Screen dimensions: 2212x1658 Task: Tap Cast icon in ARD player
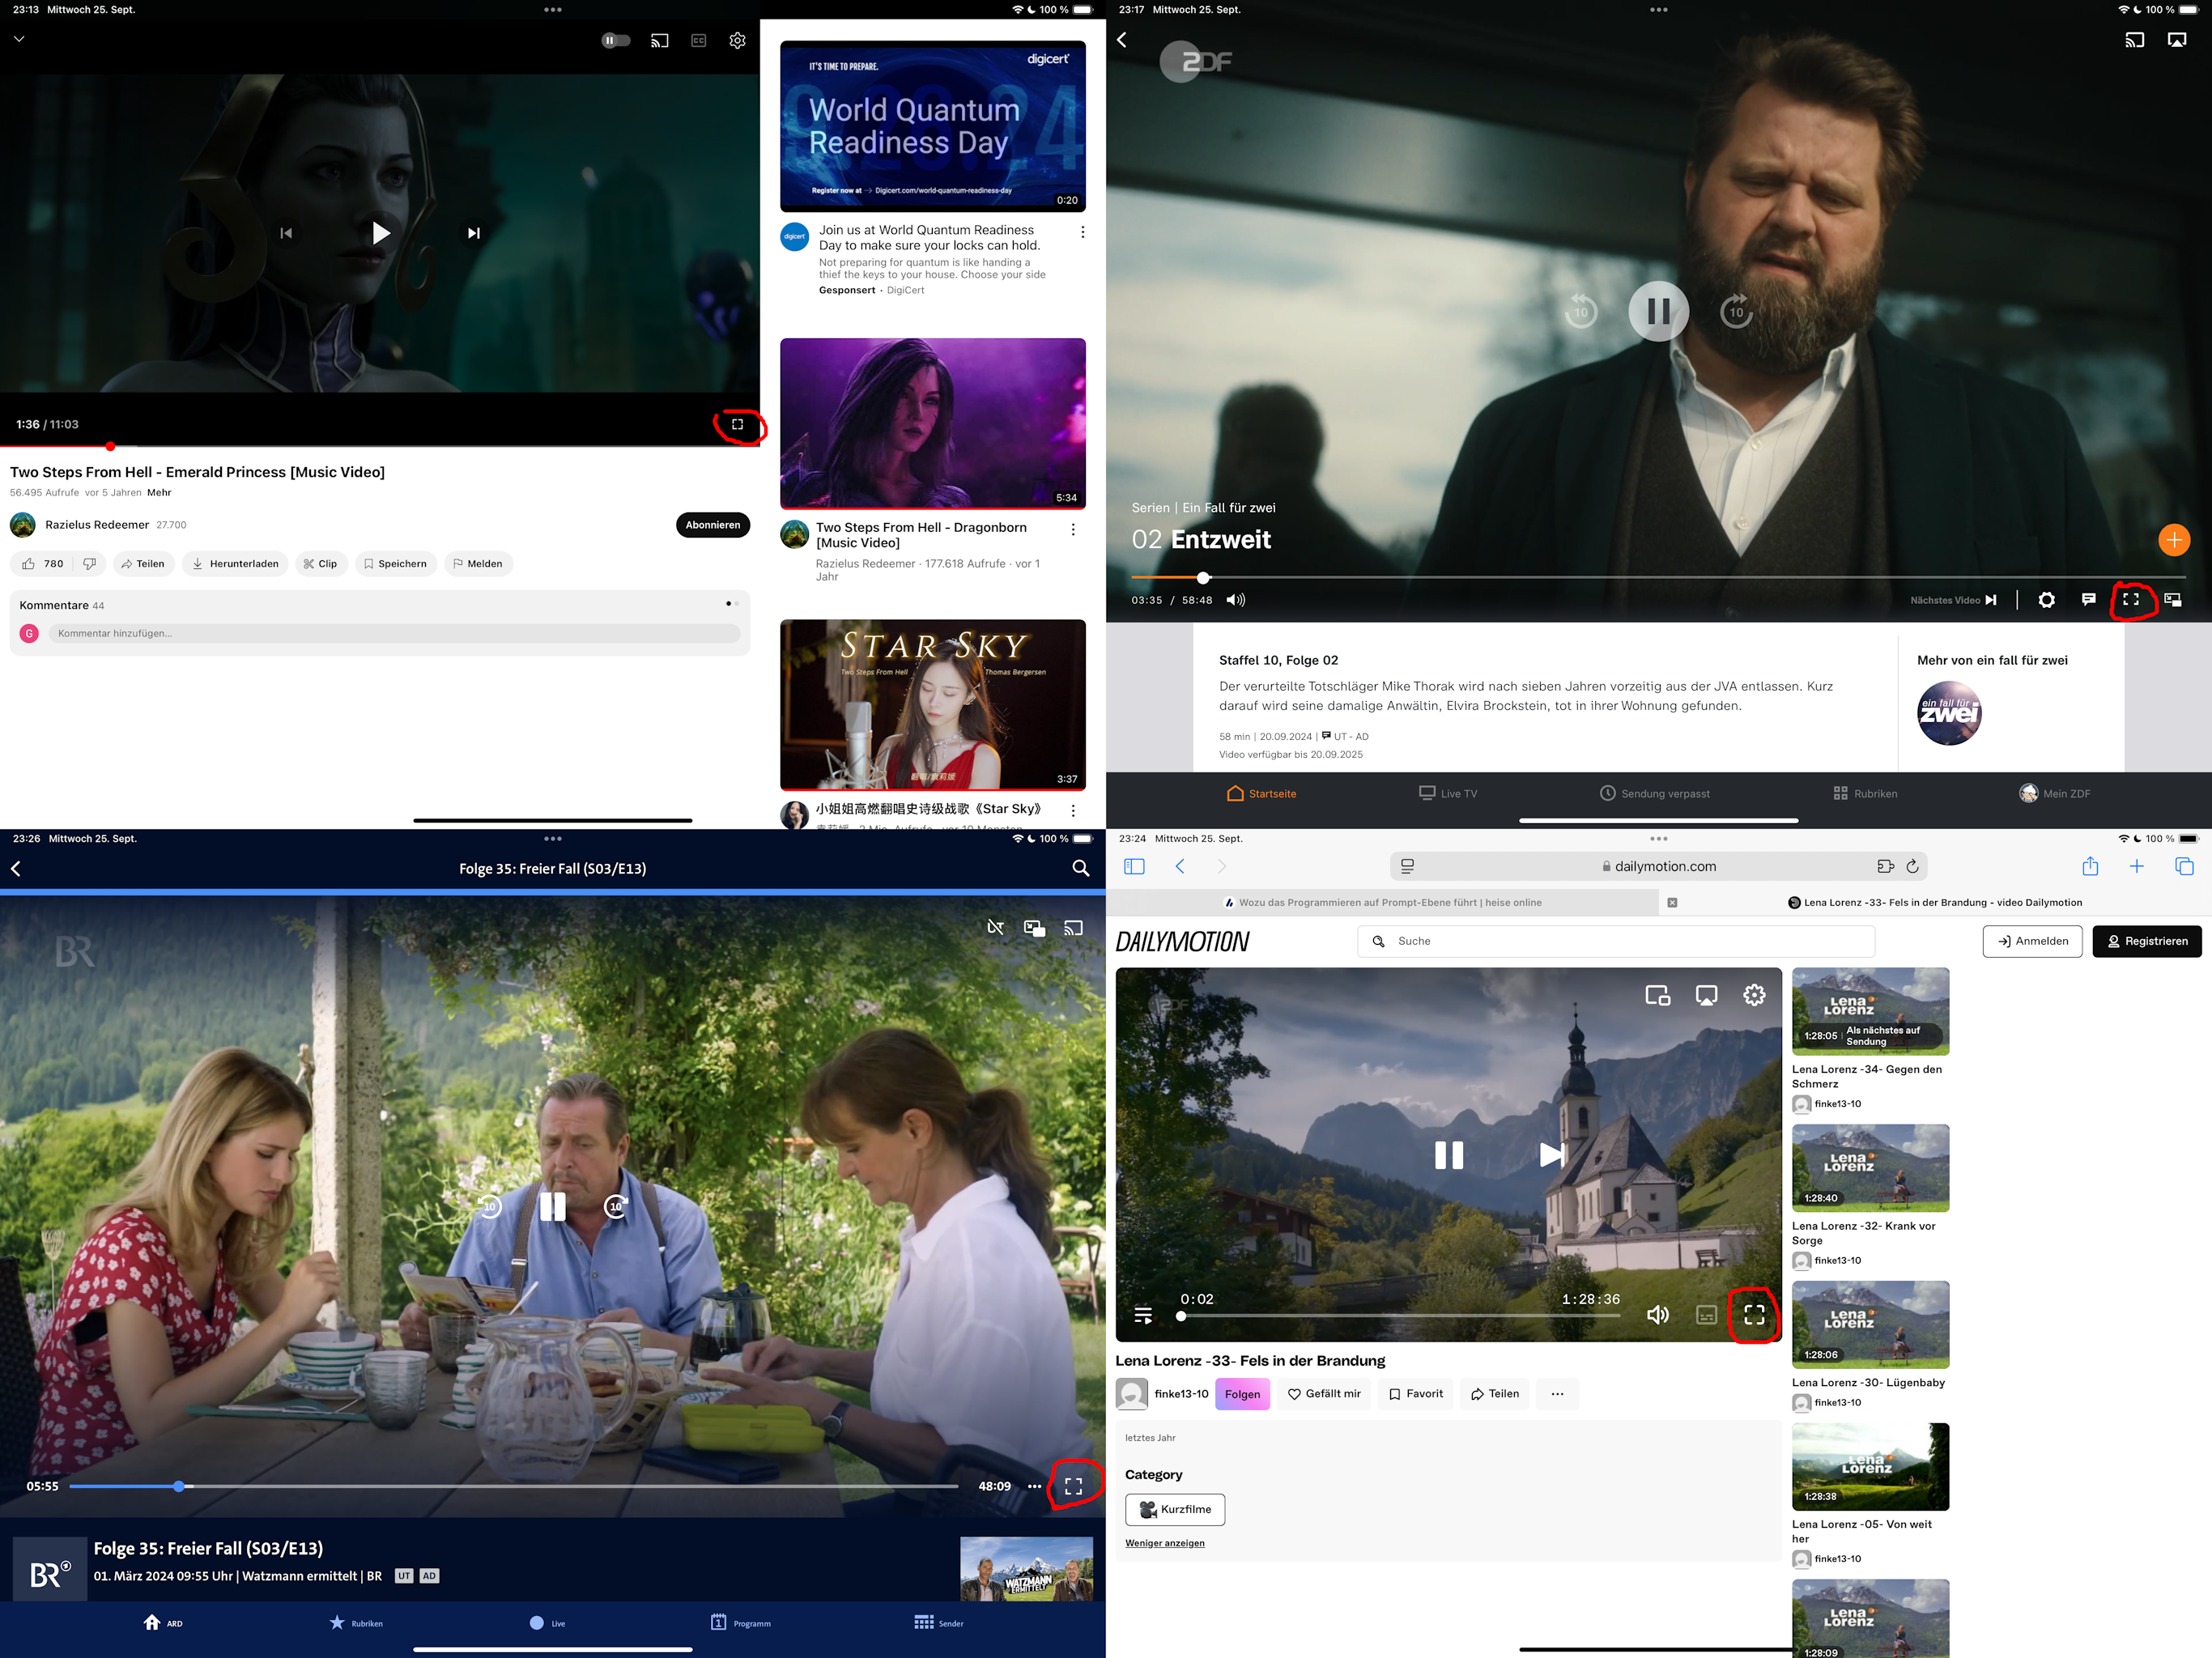(x=1073, y=928)
